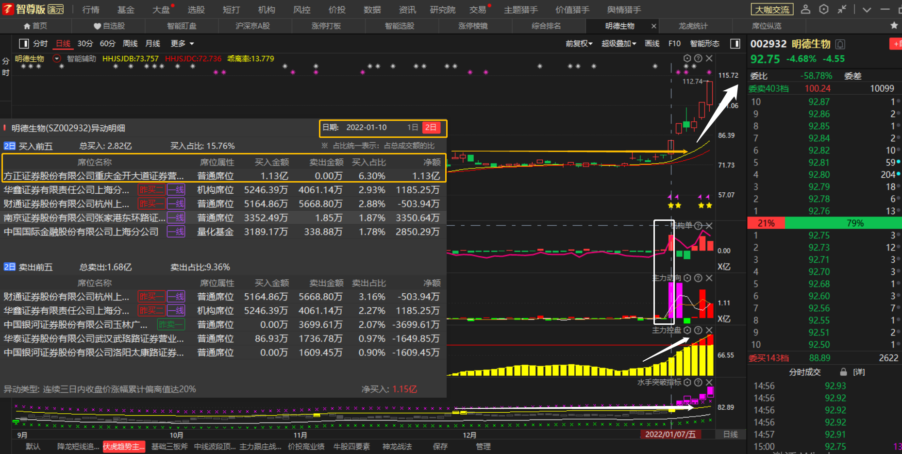Switch to the 涨停打板 tab
This screenshot has width=902, height=454.
[x=326, y=26]
